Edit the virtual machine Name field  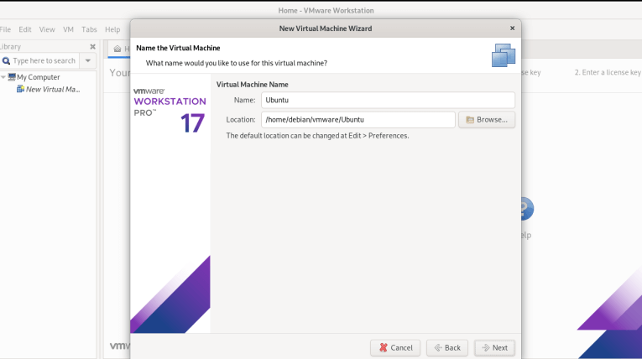coord(388,100)
